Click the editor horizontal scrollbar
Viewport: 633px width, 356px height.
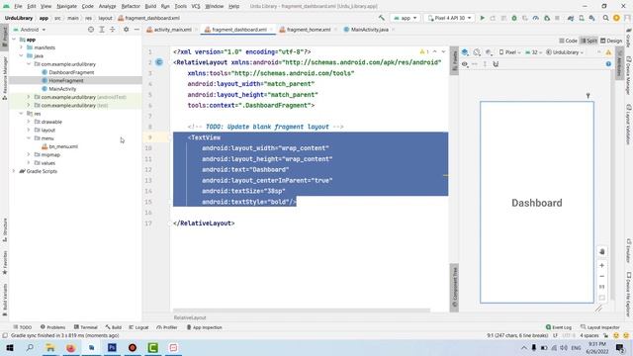[302, 311]
